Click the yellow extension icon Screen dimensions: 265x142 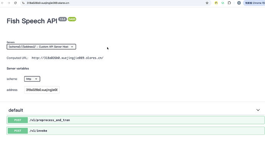[216, 3]
